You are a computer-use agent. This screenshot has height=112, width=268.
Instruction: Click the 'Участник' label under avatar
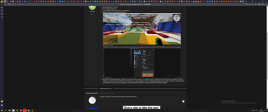(x=92, y=11)
